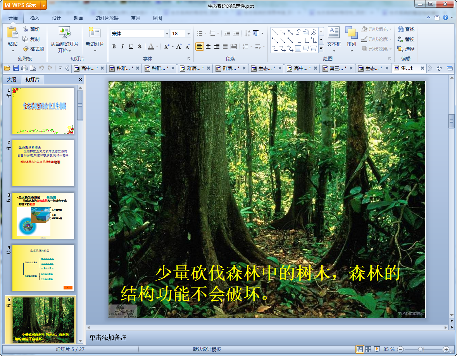Start slideshow from current slide icon
The height and width of the screenshot is (356, 457).
click(64, 32)
